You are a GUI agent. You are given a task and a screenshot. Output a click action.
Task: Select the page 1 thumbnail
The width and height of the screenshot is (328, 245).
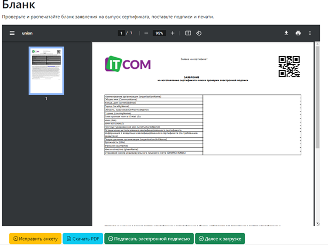pyautogui.click(x=46, y=70)
